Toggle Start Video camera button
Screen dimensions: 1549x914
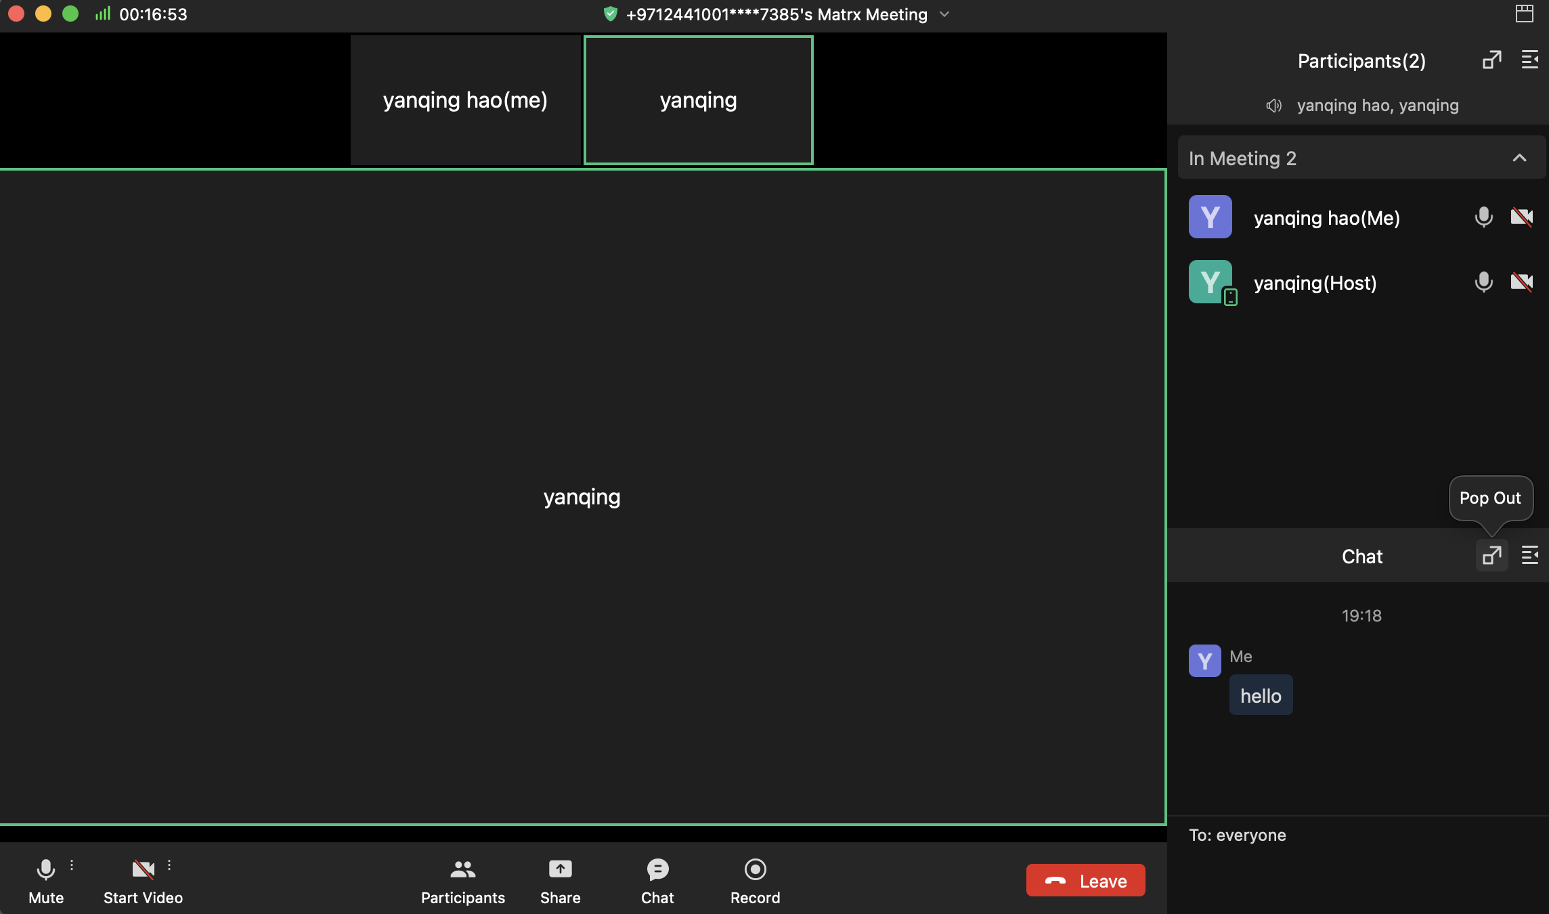tap(143, 869)
